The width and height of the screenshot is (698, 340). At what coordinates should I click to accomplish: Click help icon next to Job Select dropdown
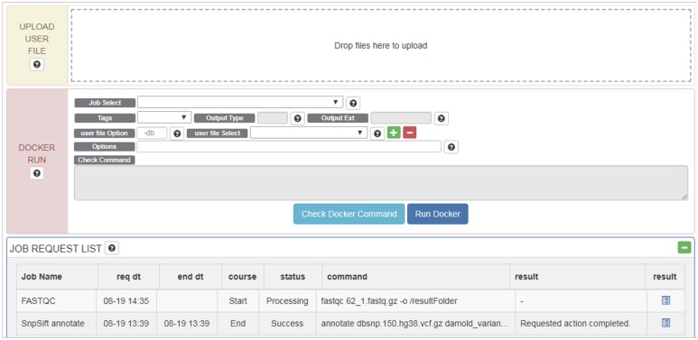coord(353,103)
